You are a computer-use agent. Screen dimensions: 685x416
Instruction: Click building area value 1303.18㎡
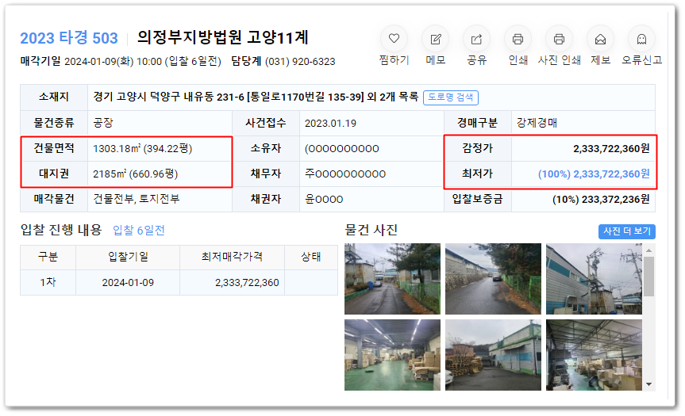116,149
